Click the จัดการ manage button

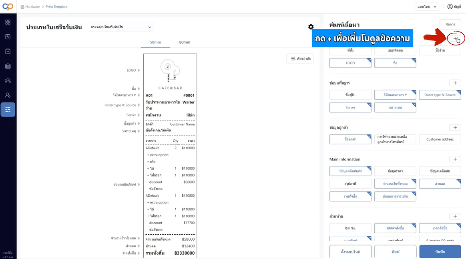point(450,24)
